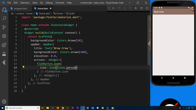
Task: Click line number 14 in gutter
Action: pyautogui.click(x=15, y=68)
